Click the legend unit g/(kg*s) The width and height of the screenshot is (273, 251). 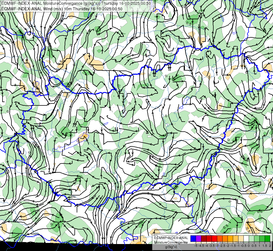[171, 247]
